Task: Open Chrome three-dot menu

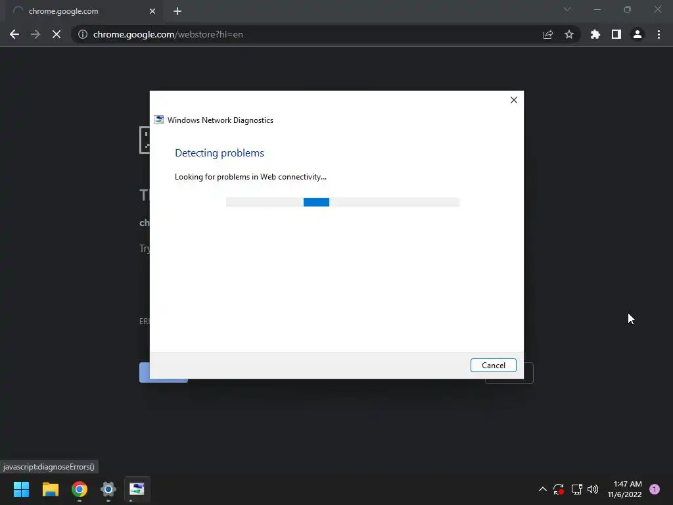Action: [x=659, y=34]
